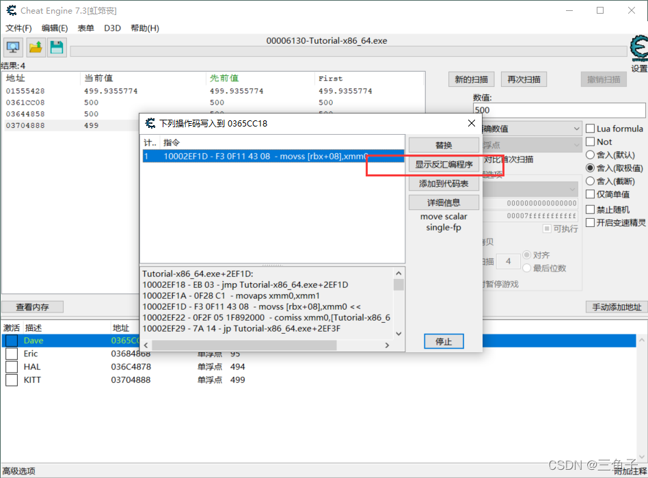Screen dimensions: 648x478
Task: Open the 编辑(E) menu
Action: click(x=55, y=28)
